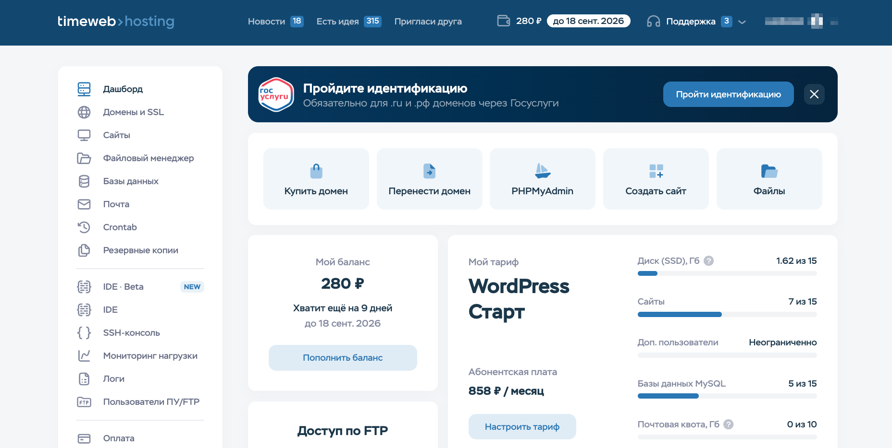Screen dimensions: 892x448
Task: Click the user avatar in the header
Action: tap(816, 21)
